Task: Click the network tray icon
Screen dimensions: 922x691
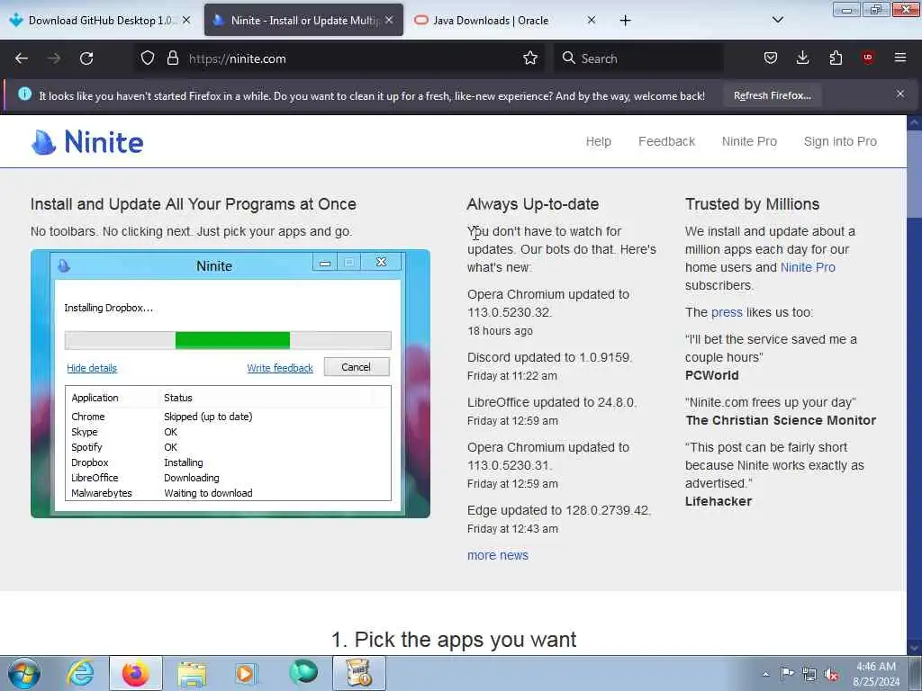Action: coord(809,674)
